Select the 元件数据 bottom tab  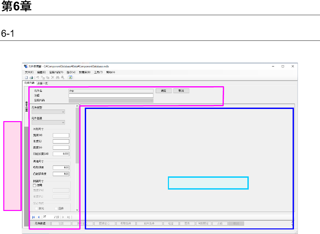click(x=40, y=223)
